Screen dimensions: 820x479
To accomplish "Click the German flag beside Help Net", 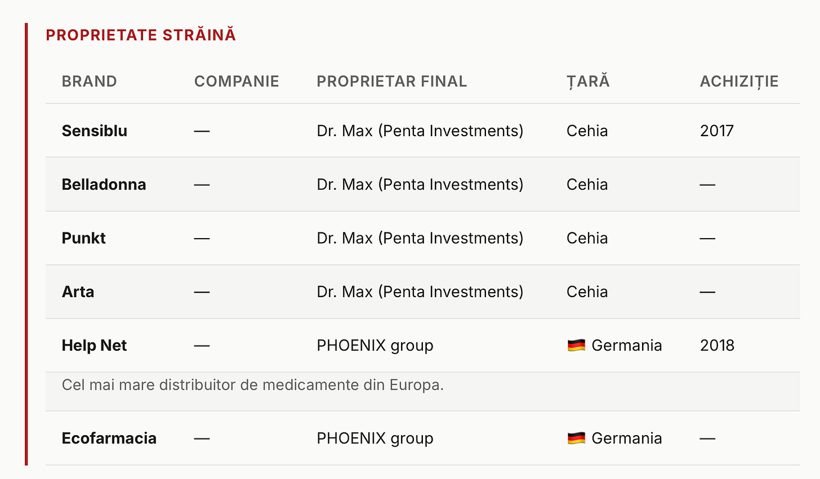I will tap(576, 345).
